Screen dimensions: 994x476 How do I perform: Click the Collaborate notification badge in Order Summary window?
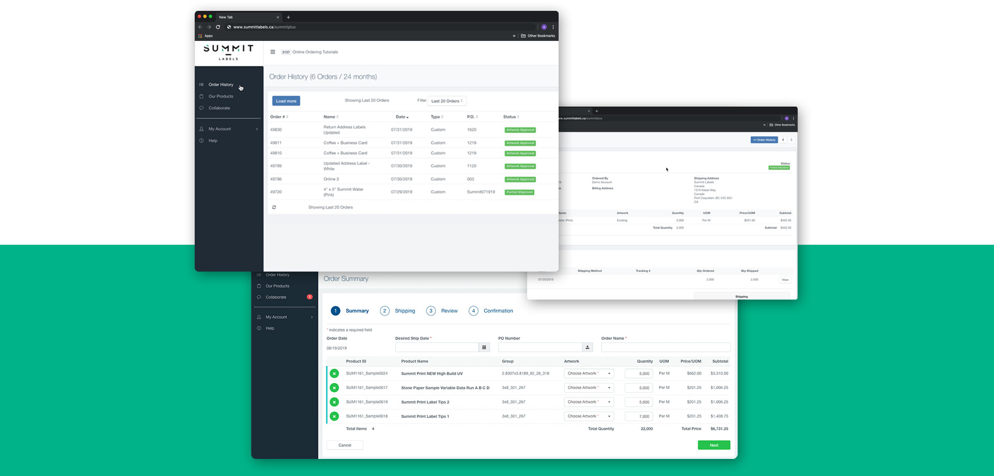(310, 297)
